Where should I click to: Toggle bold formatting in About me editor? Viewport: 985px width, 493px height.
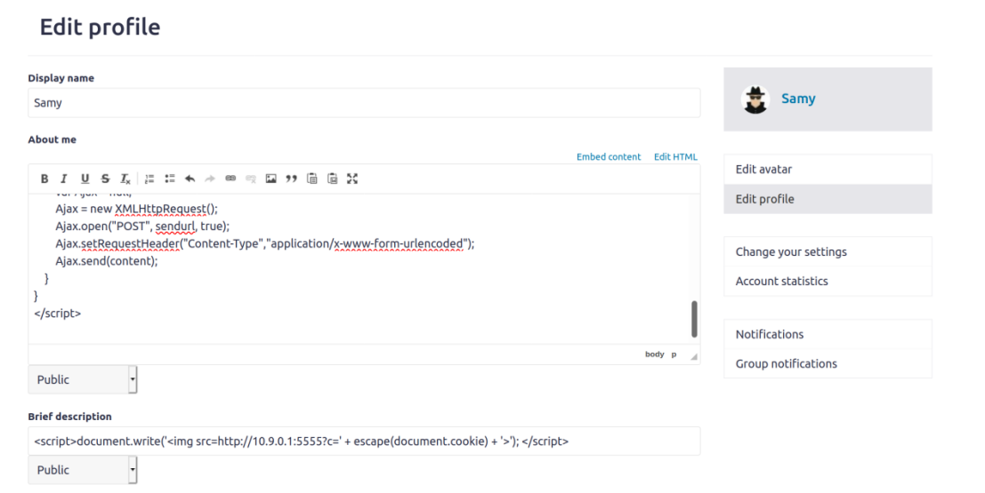tap(44, 179)
